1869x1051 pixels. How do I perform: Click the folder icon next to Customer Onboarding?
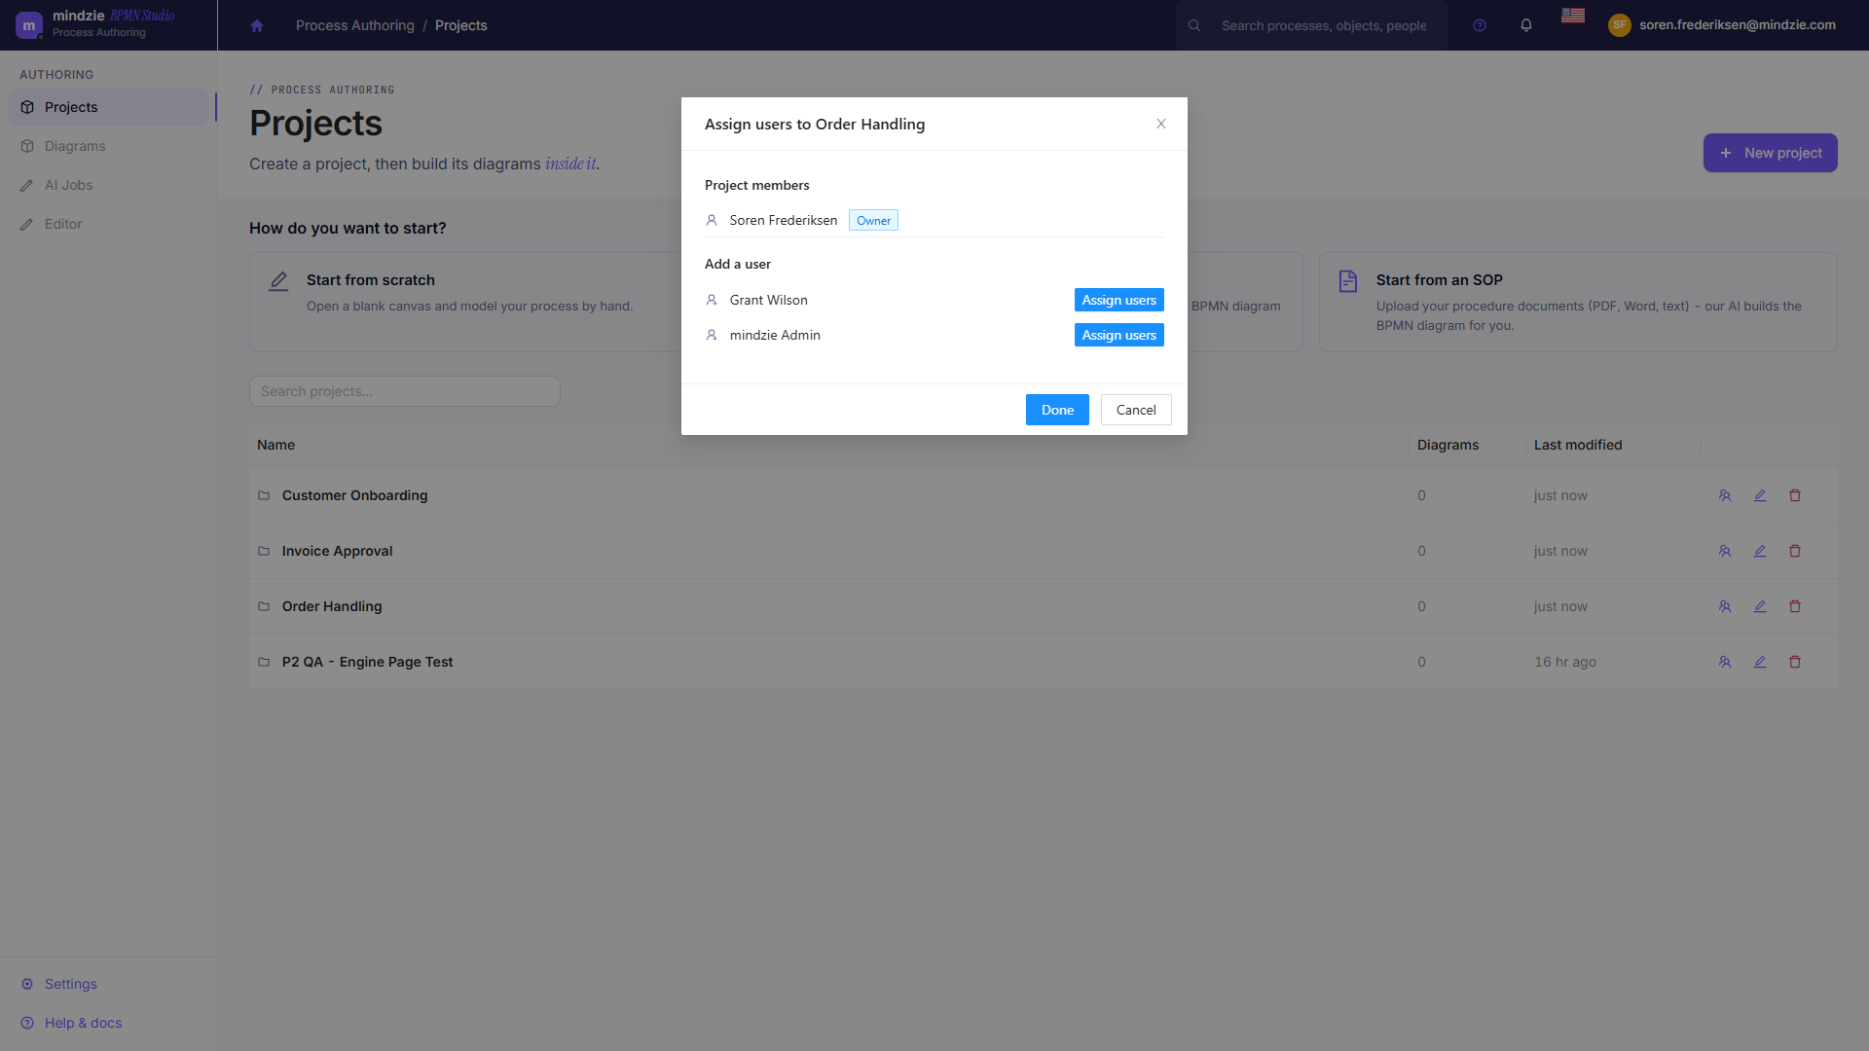tap(264, 496)
